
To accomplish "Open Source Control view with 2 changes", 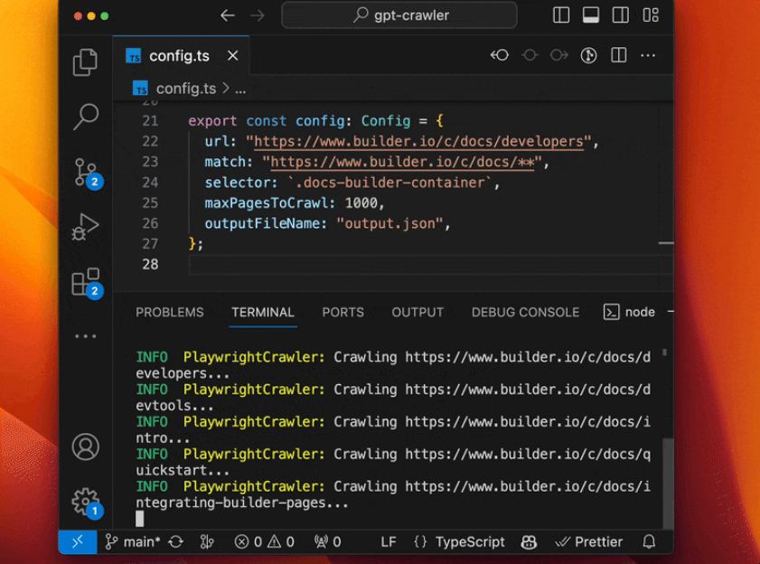I will click(88, 174).
